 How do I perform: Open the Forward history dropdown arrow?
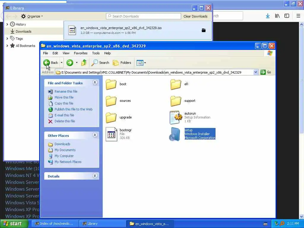(77, 63)
